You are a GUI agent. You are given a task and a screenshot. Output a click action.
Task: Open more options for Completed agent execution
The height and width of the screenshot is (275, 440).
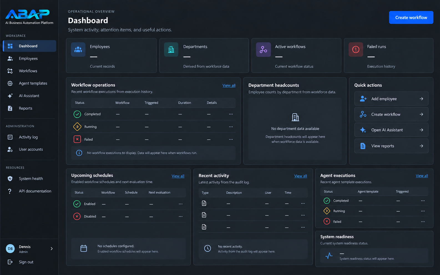(x=423, y=201)
